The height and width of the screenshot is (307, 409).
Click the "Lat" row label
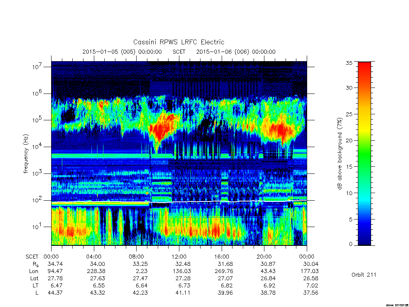pyautogui.click(x=34, y=278)
